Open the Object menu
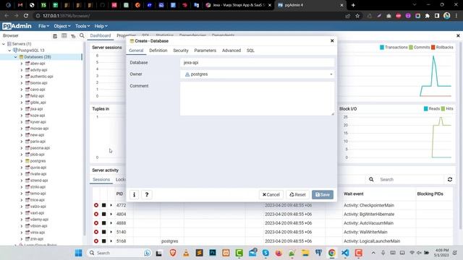The height and width of the screenshot is (260, 463). 62,26
